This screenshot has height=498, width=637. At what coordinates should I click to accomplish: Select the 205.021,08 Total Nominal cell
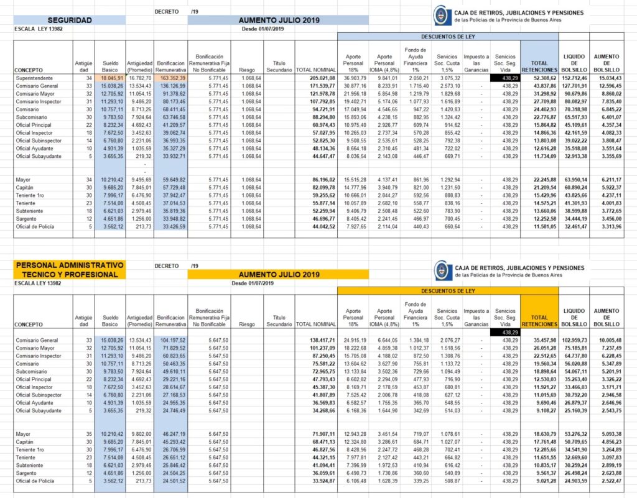pos(316,78)
